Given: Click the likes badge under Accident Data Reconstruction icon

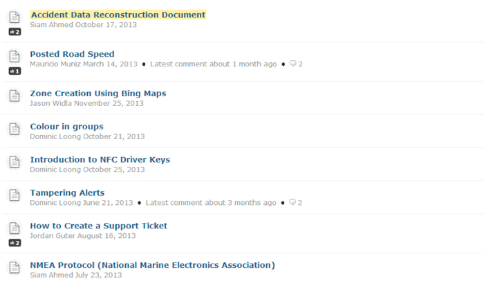Looking at the screenshot, I should (x=15, y=32).
